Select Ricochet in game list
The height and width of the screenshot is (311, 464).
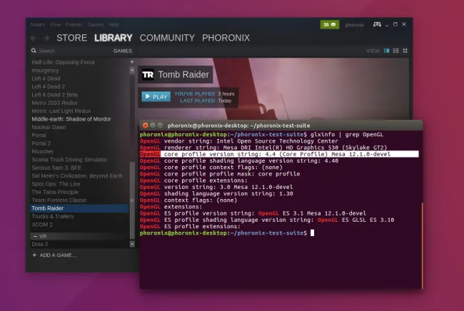[x=42, y=151]
